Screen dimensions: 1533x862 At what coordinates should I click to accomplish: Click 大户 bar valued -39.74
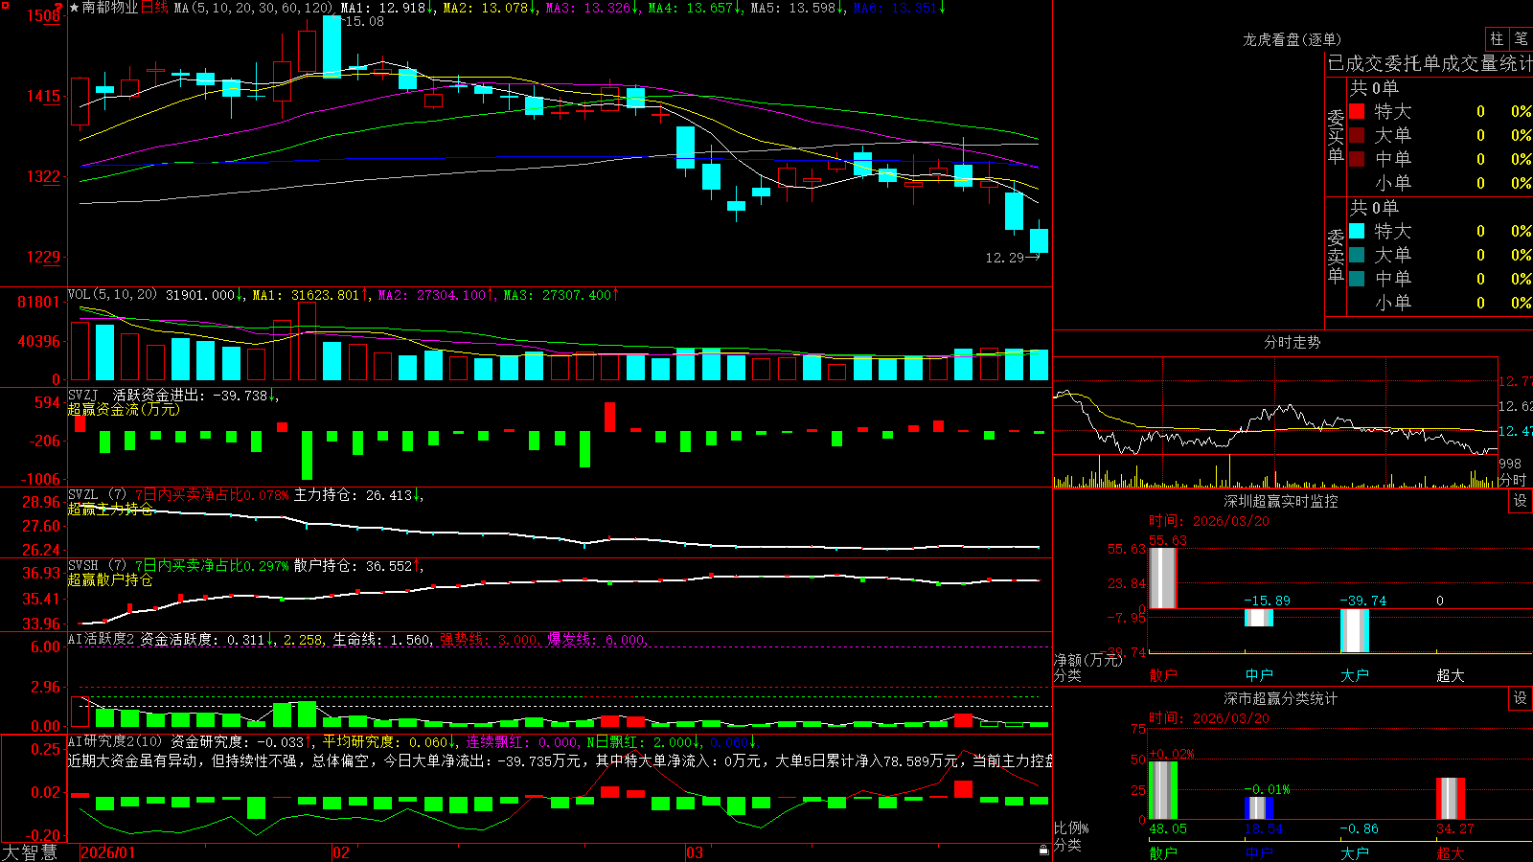coord(1354,630)
